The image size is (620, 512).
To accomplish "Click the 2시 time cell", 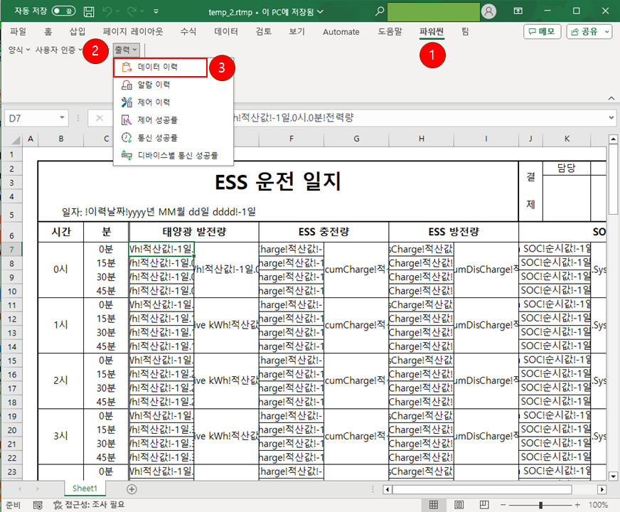I will pyautogui.click(x=61, y=380).
